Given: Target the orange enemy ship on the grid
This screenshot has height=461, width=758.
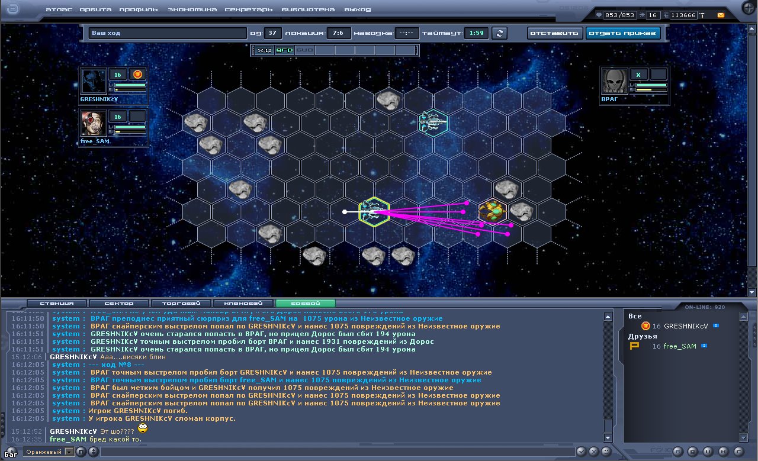Looking at the screenshot, I should click(492, 211).
